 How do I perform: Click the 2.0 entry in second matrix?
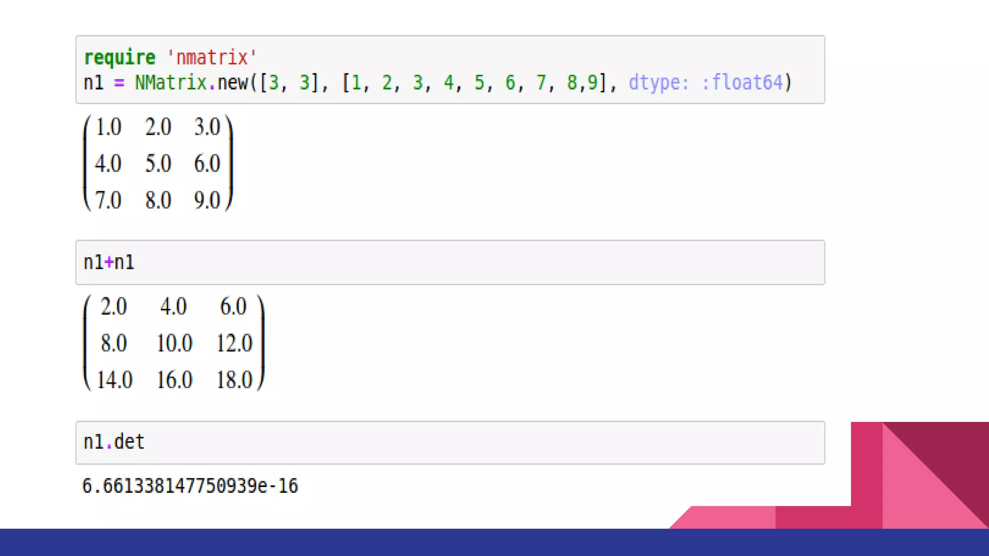113,306
